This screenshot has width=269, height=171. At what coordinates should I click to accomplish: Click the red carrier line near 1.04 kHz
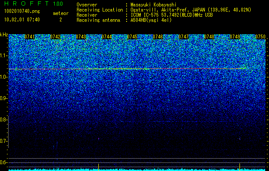click(128, 69)
